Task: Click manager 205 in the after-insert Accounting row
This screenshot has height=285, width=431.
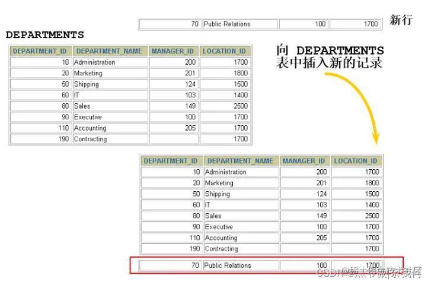Action: click(321, 238)
